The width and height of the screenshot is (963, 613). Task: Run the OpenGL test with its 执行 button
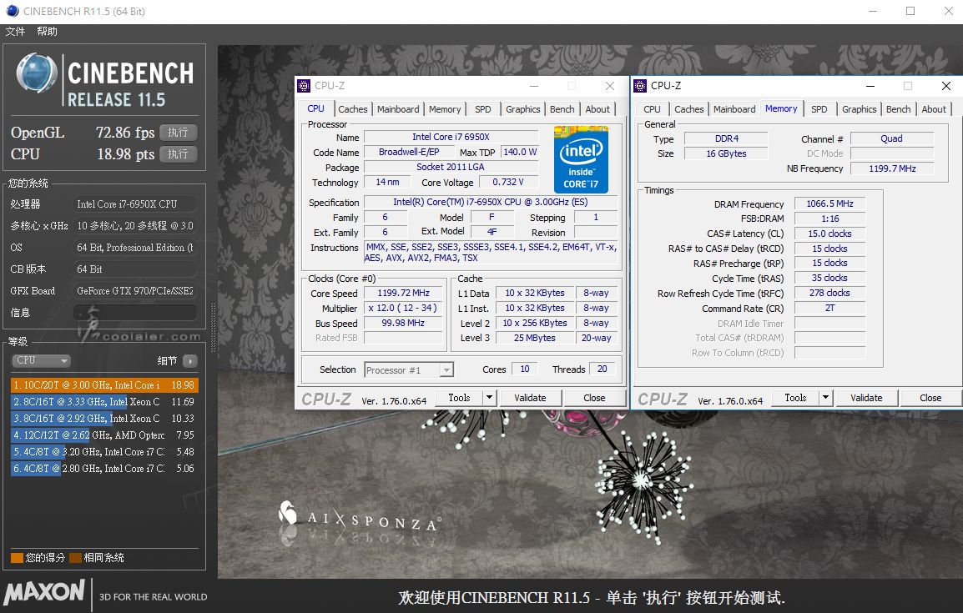178,133
